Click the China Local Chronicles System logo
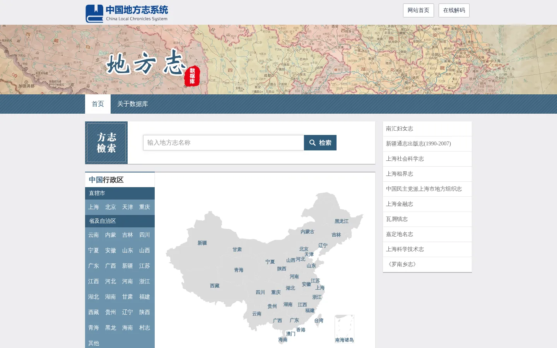 (127, 13)
